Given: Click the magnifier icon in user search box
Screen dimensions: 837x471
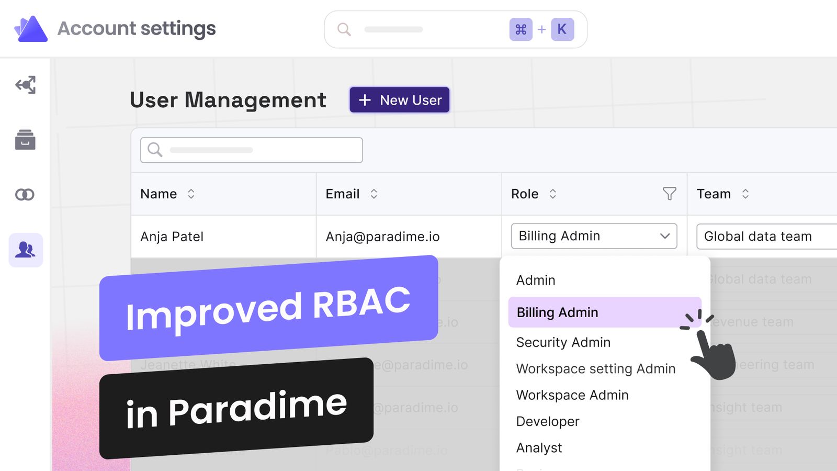Looking at the screenshot, I should tap(154, 150).
